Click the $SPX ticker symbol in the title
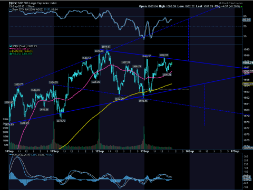This screenshot has height=190, width=253. click(13, 3)
